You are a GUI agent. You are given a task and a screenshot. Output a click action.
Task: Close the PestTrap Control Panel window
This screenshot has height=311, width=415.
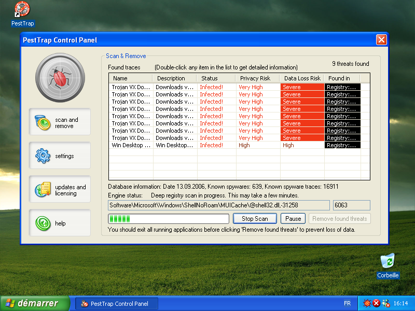[x=381, y=40]
